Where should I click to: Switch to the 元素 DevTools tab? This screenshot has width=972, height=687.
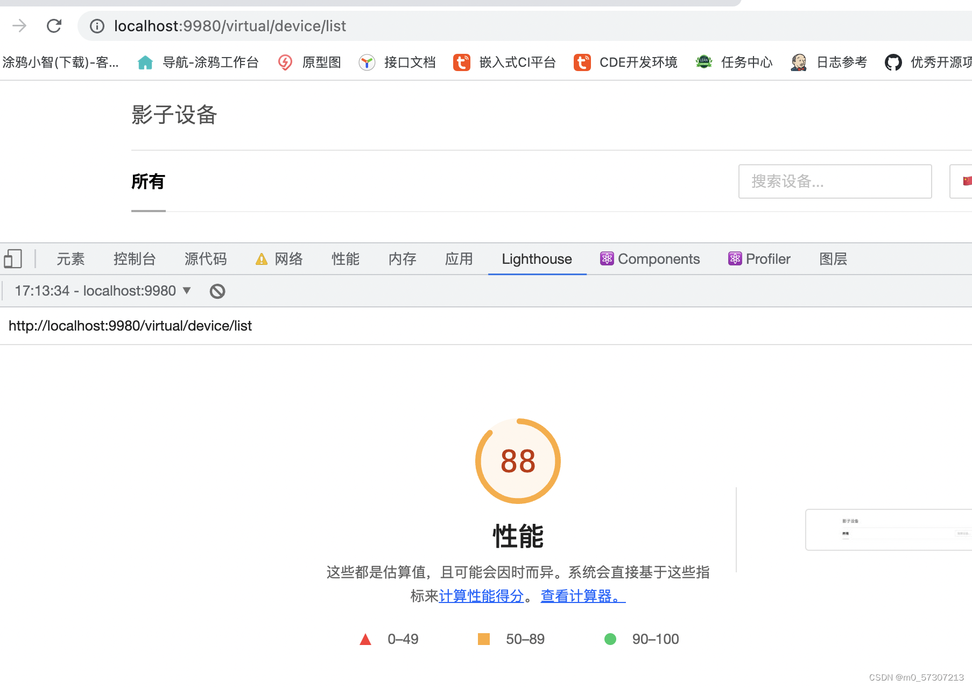coord(71,259)
